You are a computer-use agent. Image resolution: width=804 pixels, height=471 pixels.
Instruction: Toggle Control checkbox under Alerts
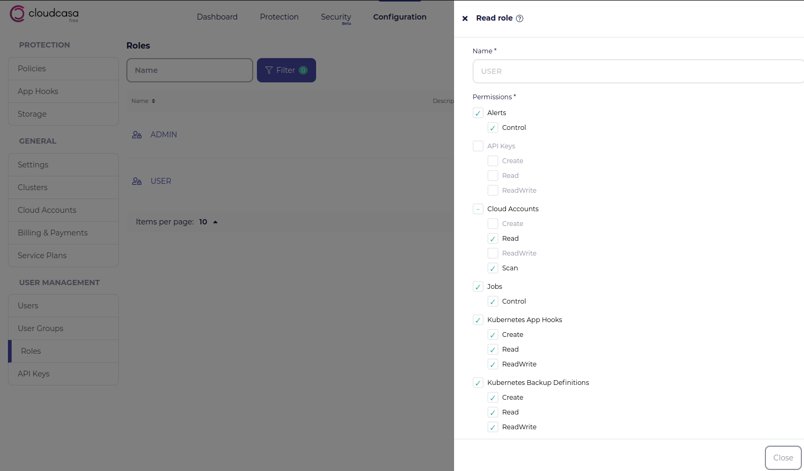(x=493, y=128)
